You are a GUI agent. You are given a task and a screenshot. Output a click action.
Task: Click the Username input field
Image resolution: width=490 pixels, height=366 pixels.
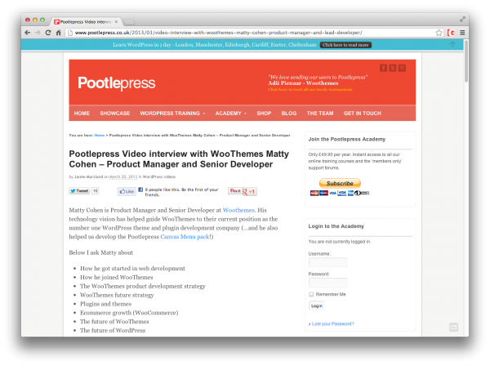coord(327,262)
